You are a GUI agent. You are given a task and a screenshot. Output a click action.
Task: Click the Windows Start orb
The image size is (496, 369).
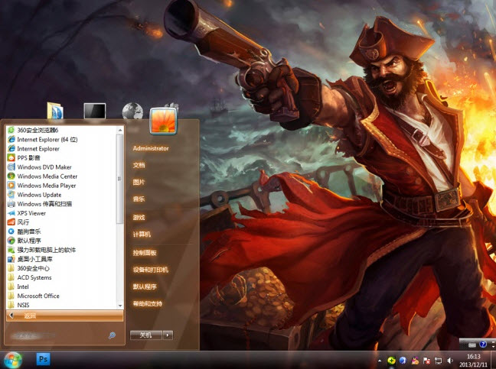(12, 358)
